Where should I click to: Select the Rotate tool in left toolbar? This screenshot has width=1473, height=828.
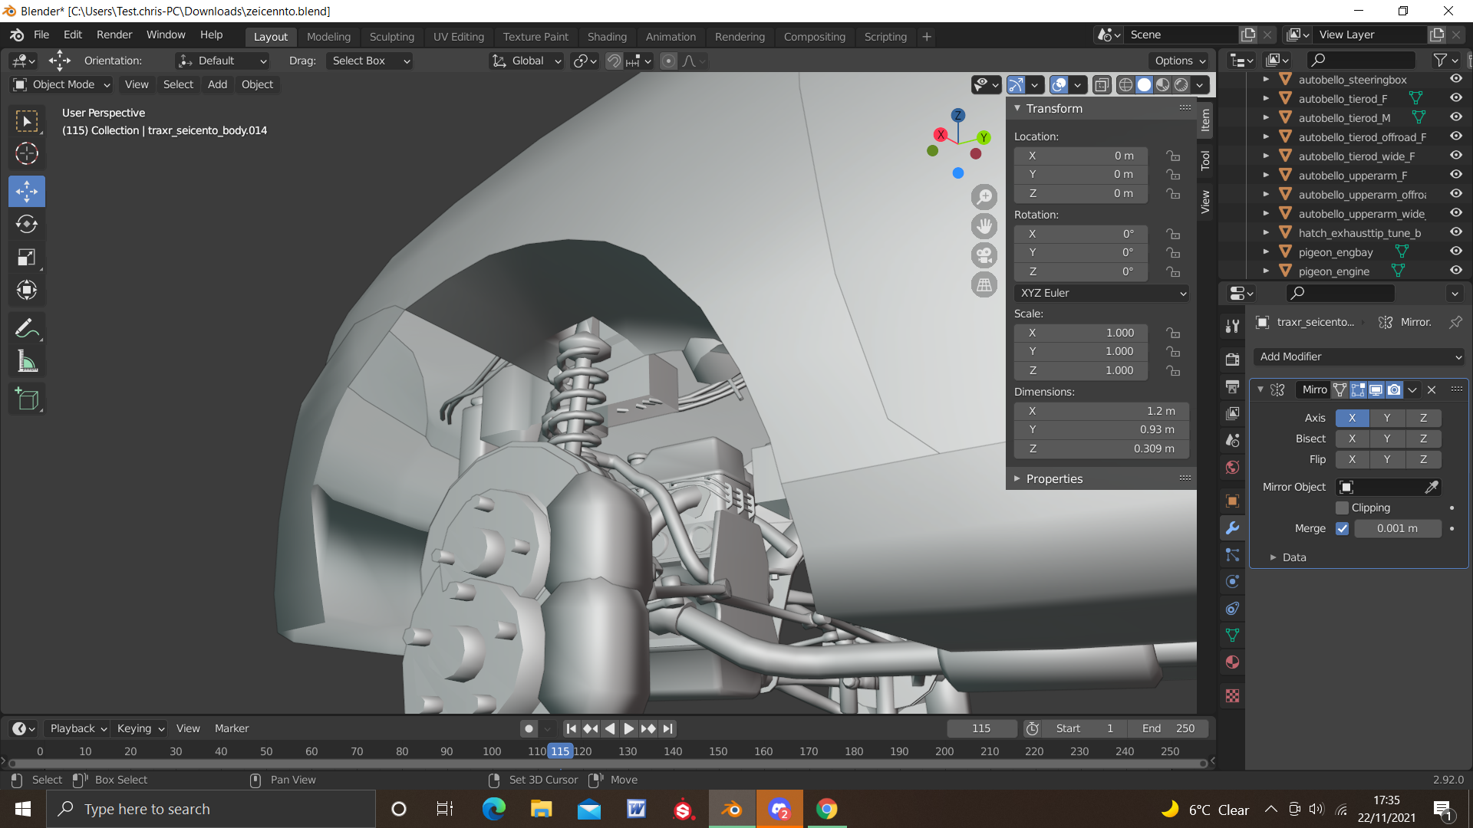coord(27,224)
